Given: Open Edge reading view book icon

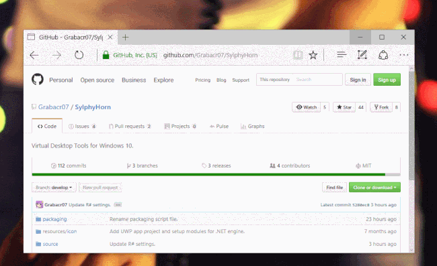Looking at the screenshot, I should pyautogui.click(x=298, y=55).
